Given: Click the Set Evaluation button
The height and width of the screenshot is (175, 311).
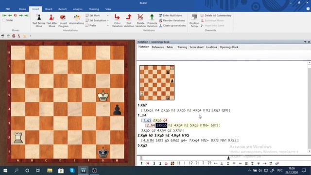Looking at the screenshot, I should pyautogui.click(x=96, y=20).
